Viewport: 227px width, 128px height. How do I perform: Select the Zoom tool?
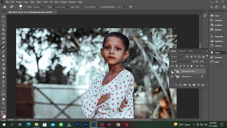click(x=3, y=103)
